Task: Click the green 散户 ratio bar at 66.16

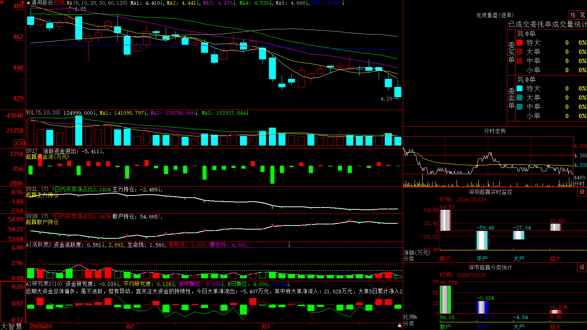Action: (445, 300)
